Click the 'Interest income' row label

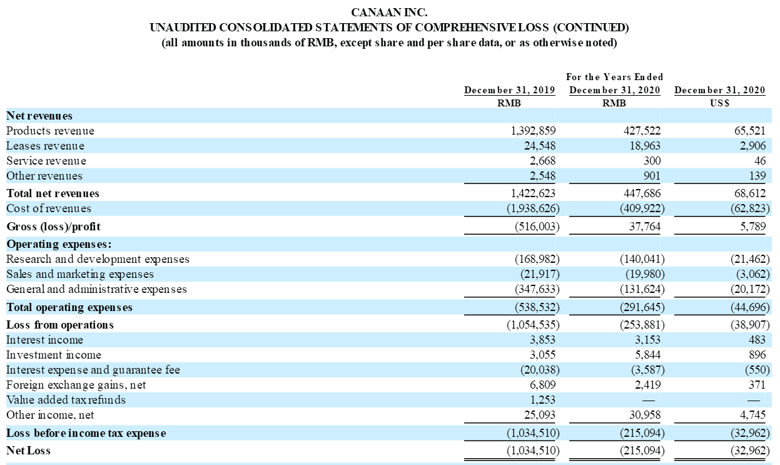(x=44, y=340)
